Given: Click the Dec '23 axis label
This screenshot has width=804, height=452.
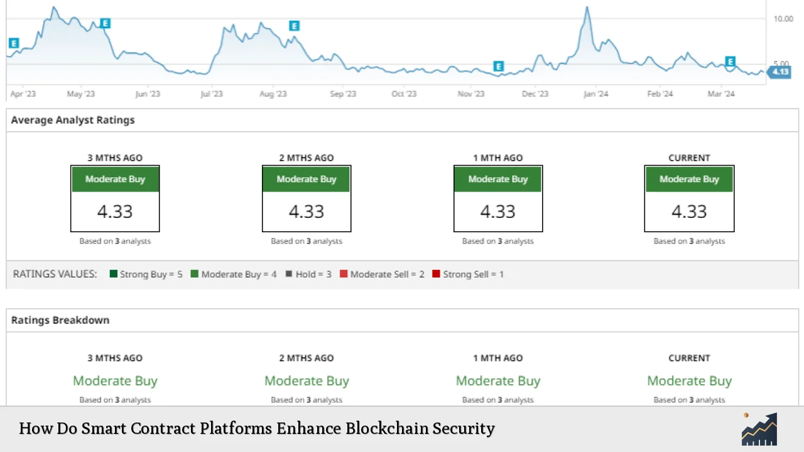Looking at the screenshot, I should (535, 94).
